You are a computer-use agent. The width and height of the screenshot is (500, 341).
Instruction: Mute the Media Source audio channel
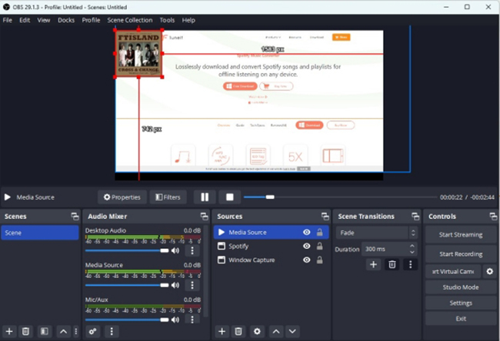(175, 285)
